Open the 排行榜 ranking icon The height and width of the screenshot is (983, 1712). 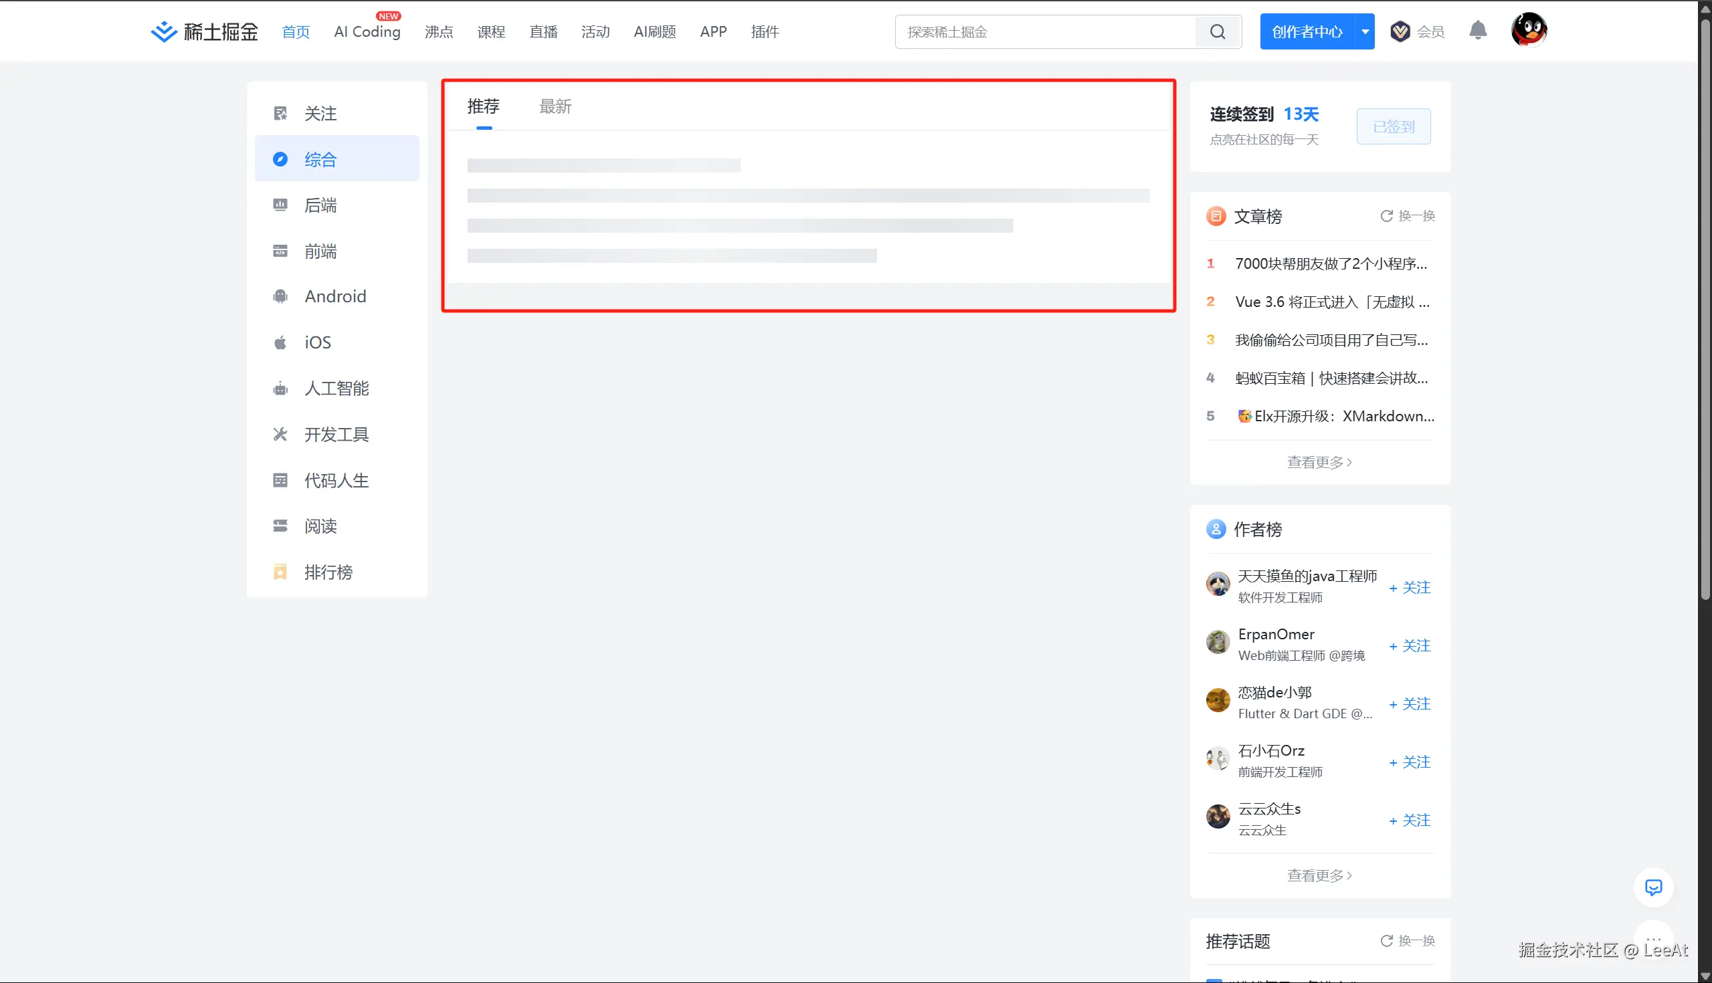click(280, 572)
